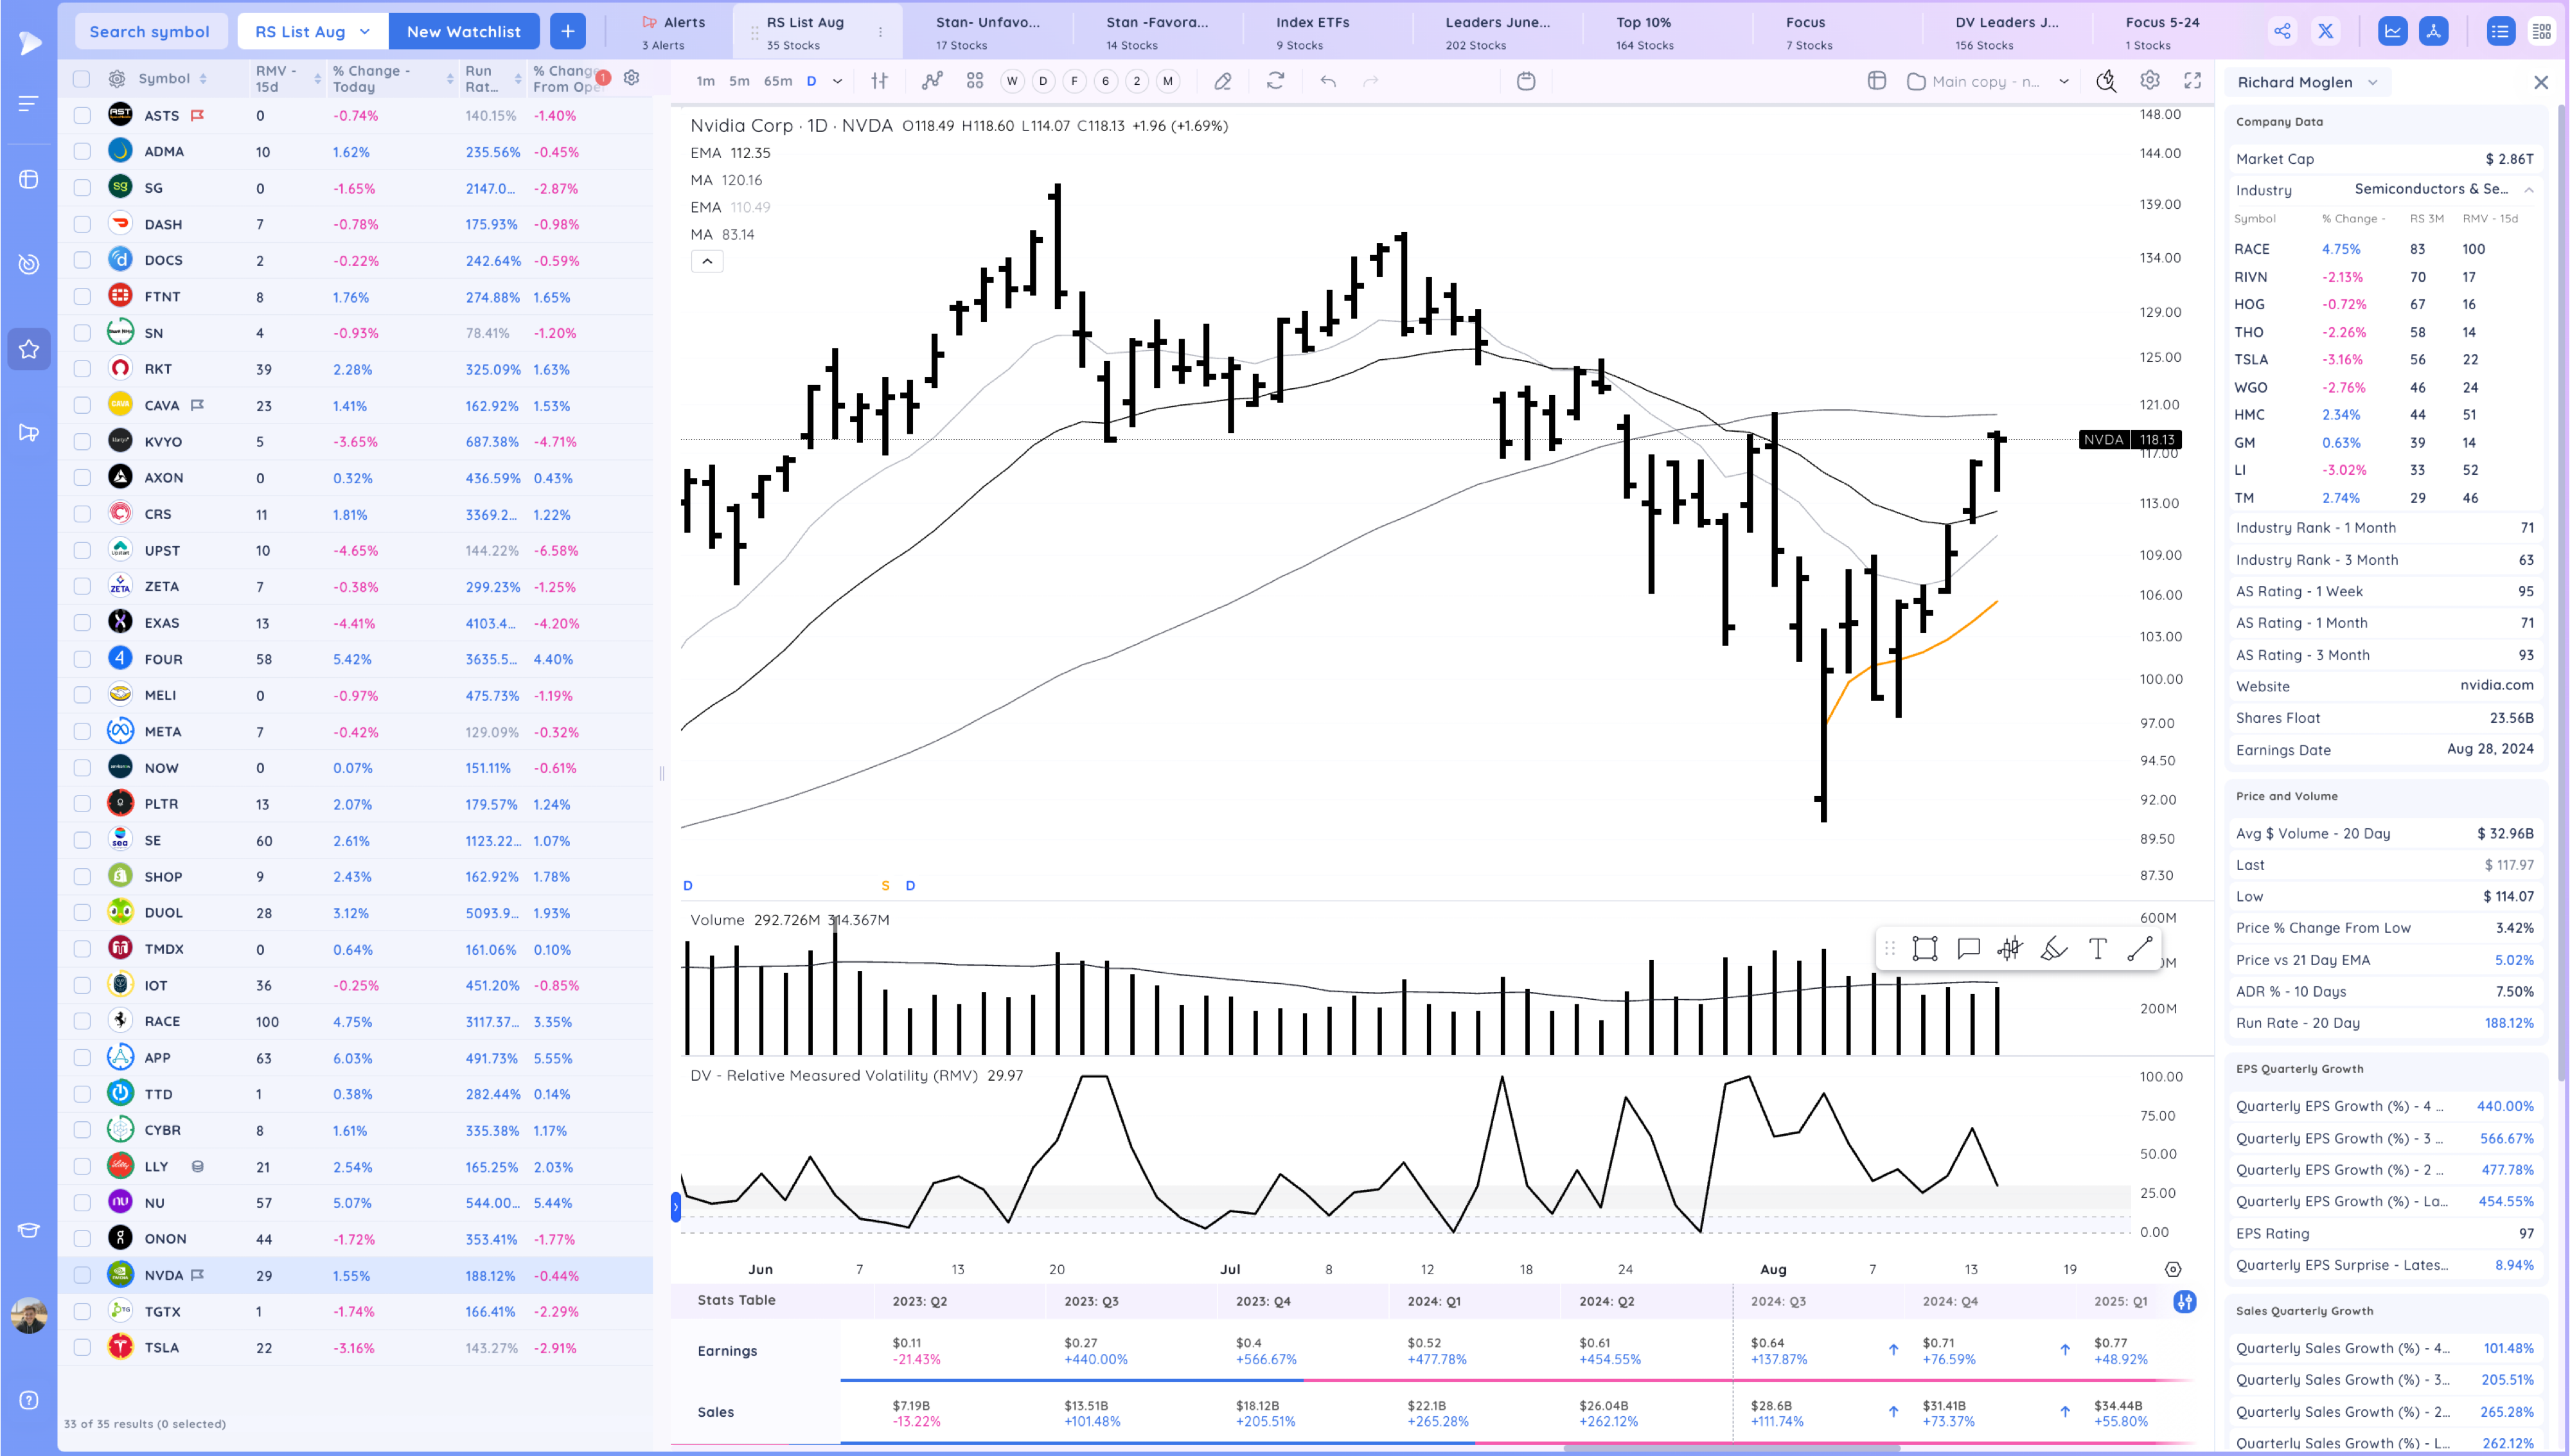Viewport: 2570px width, 1456px height.
Task: Open chart settings gear icon
Action: 2149,81
